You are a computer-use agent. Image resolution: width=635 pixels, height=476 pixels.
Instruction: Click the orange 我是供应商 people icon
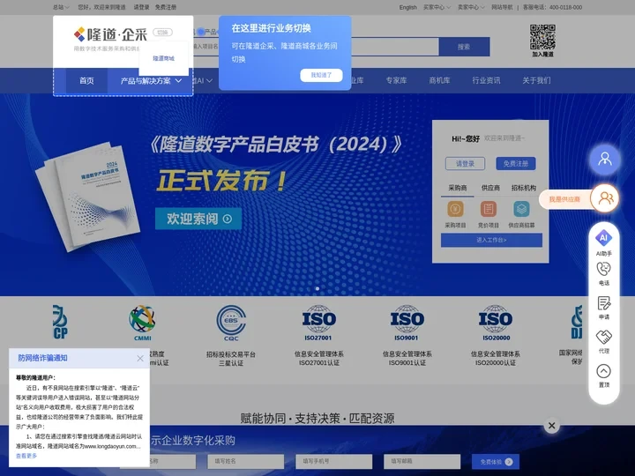pos(605,198)
